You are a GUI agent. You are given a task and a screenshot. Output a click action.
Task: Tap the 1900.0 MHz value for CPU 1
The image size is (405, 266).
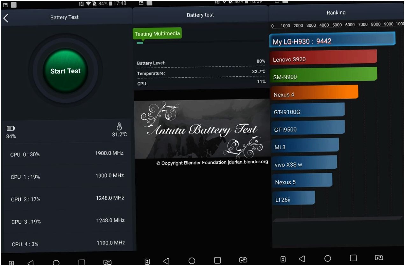(110, 176)
